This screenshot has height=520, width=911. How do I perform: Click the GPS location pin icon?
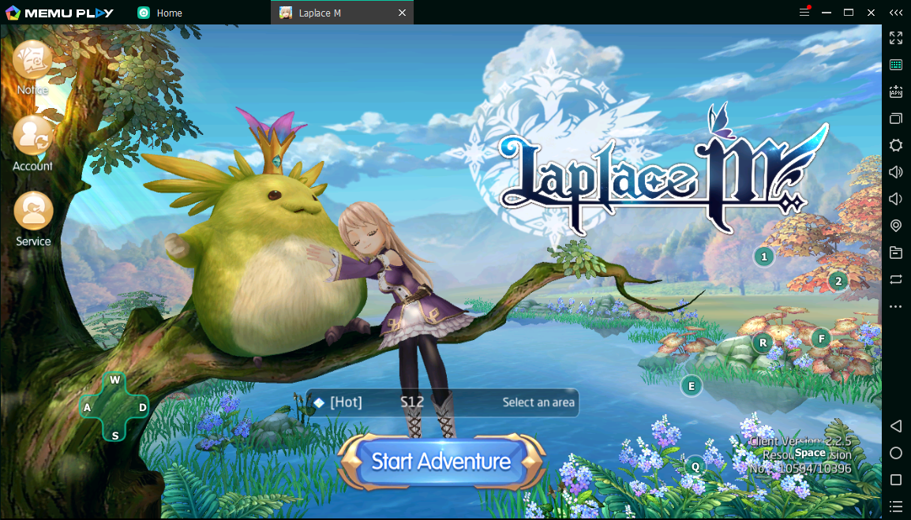click(x=896, y=226)
